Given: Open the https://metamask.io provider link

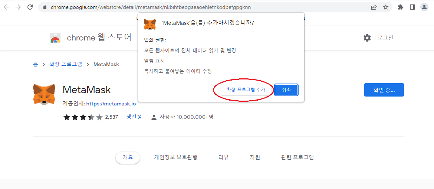Looking at the screenshot, I should 111,104.
